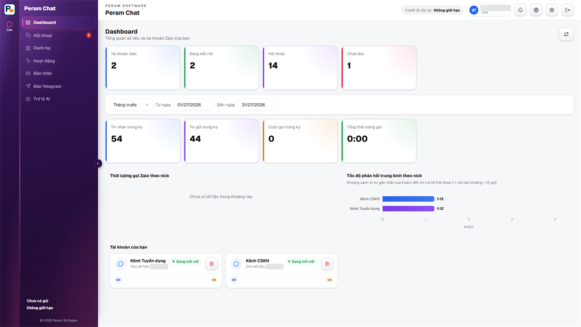
Task: Click the Danh bạ contact icon
Action: click(28, 48)
